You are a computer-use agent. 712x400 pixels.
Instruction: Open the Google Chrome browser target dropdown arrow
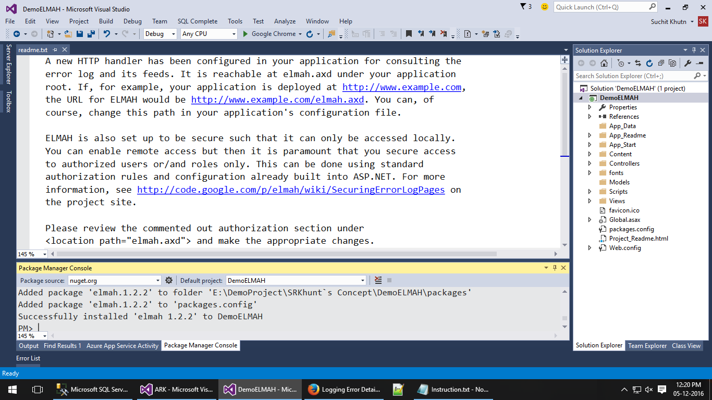click(x=300, y=34)
